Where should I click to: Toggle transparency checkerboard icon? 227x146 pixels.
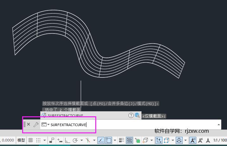click(x=129, y=140)
